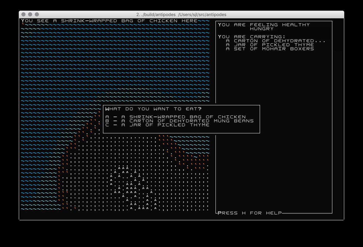Viewport: 363px width, 247px height.
Task: Click the 'You are feeling healthy' status line
Action: 264,25
